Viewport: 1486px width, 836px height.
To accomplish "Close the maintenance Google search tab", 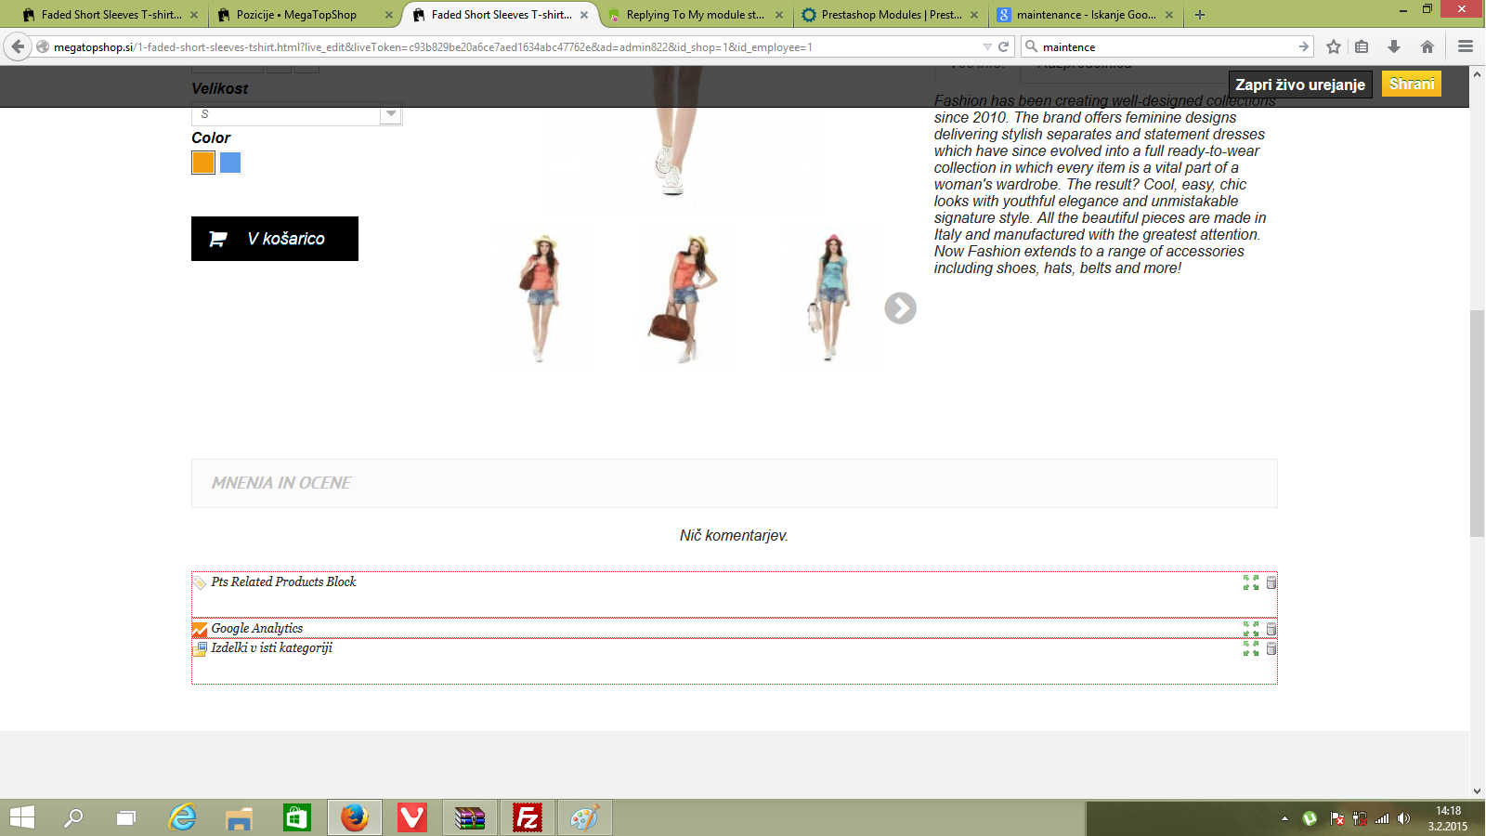I will (1169, 15).
